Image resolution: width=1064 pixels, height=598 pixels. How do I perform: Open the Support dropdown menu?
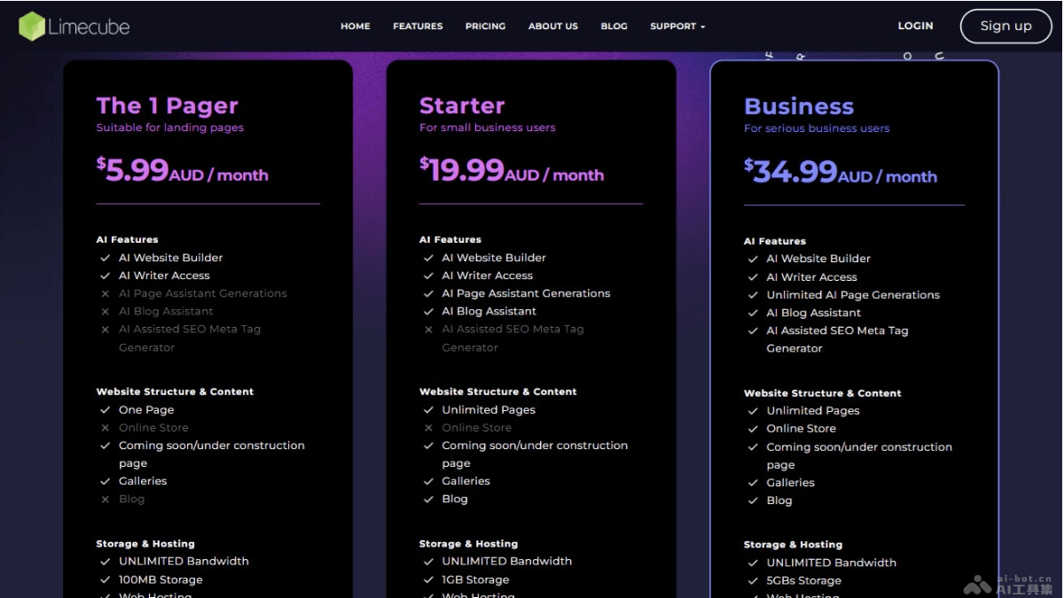677,27
